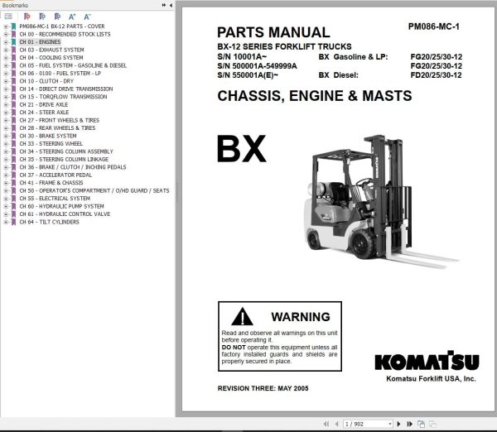Open bookmark CH 27 - FRONT WHEELS & TIRES
497x432 pixels.
click(x=60, y=120)
